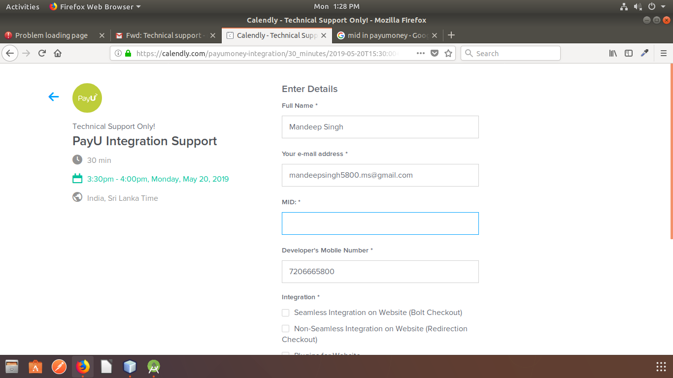673x378 pixels.
Task: Open a new browser tab
Action: tap(451, 35)
